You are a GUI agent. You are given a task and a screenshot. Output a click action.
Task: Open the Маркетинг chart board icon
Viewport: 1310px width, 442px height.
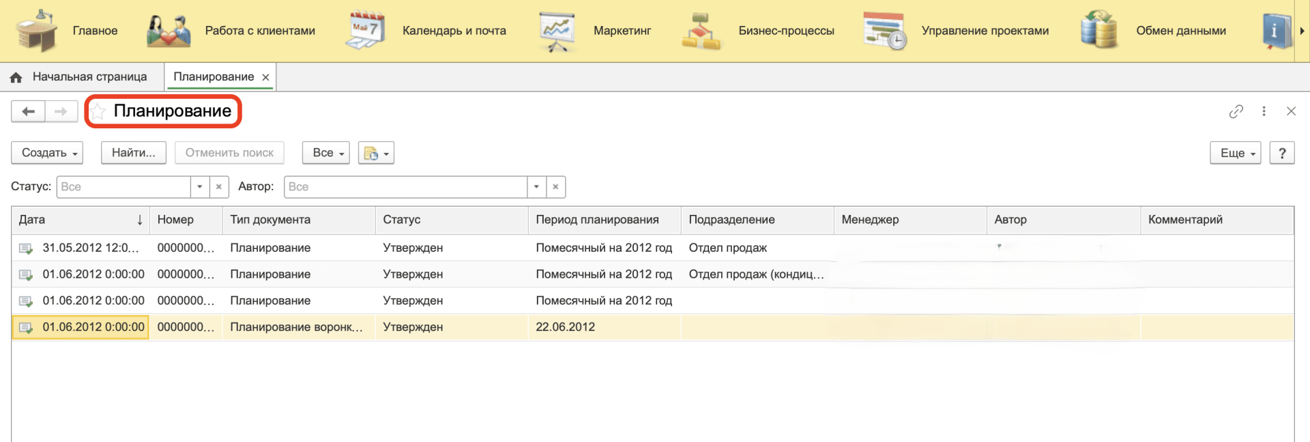pyautogui.click(x=557, y=31)
